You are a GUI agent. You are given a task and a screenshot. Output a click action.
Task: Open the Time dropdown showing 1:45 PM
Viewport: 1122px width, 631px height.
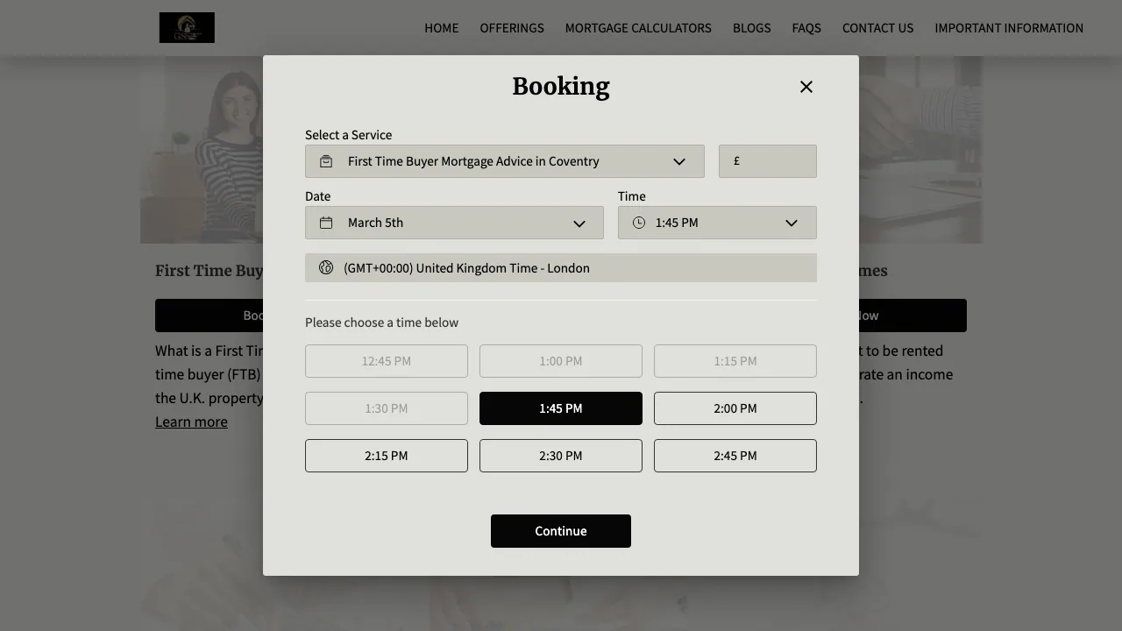(717, 223)
